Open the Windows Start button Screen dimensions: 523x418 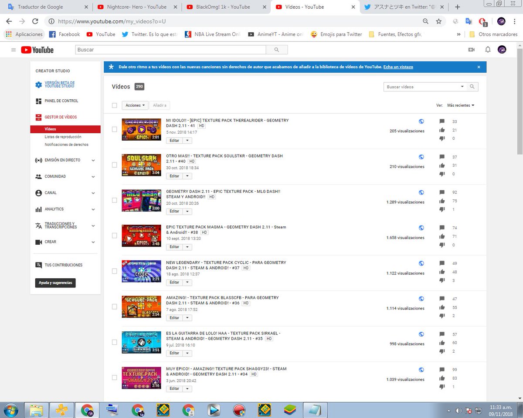point(10,410)
